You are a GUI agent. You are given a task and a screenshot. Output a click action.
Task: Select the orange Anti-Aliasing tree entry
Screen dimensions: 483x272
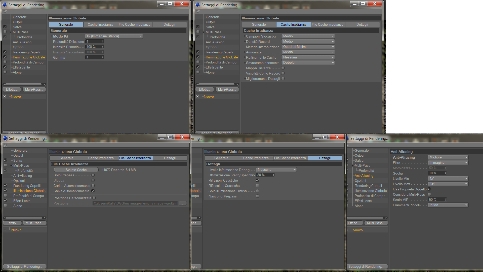[x=364, y=176]
